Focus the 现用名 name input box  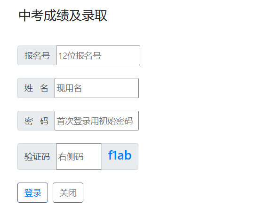click(x=96, y=88)
